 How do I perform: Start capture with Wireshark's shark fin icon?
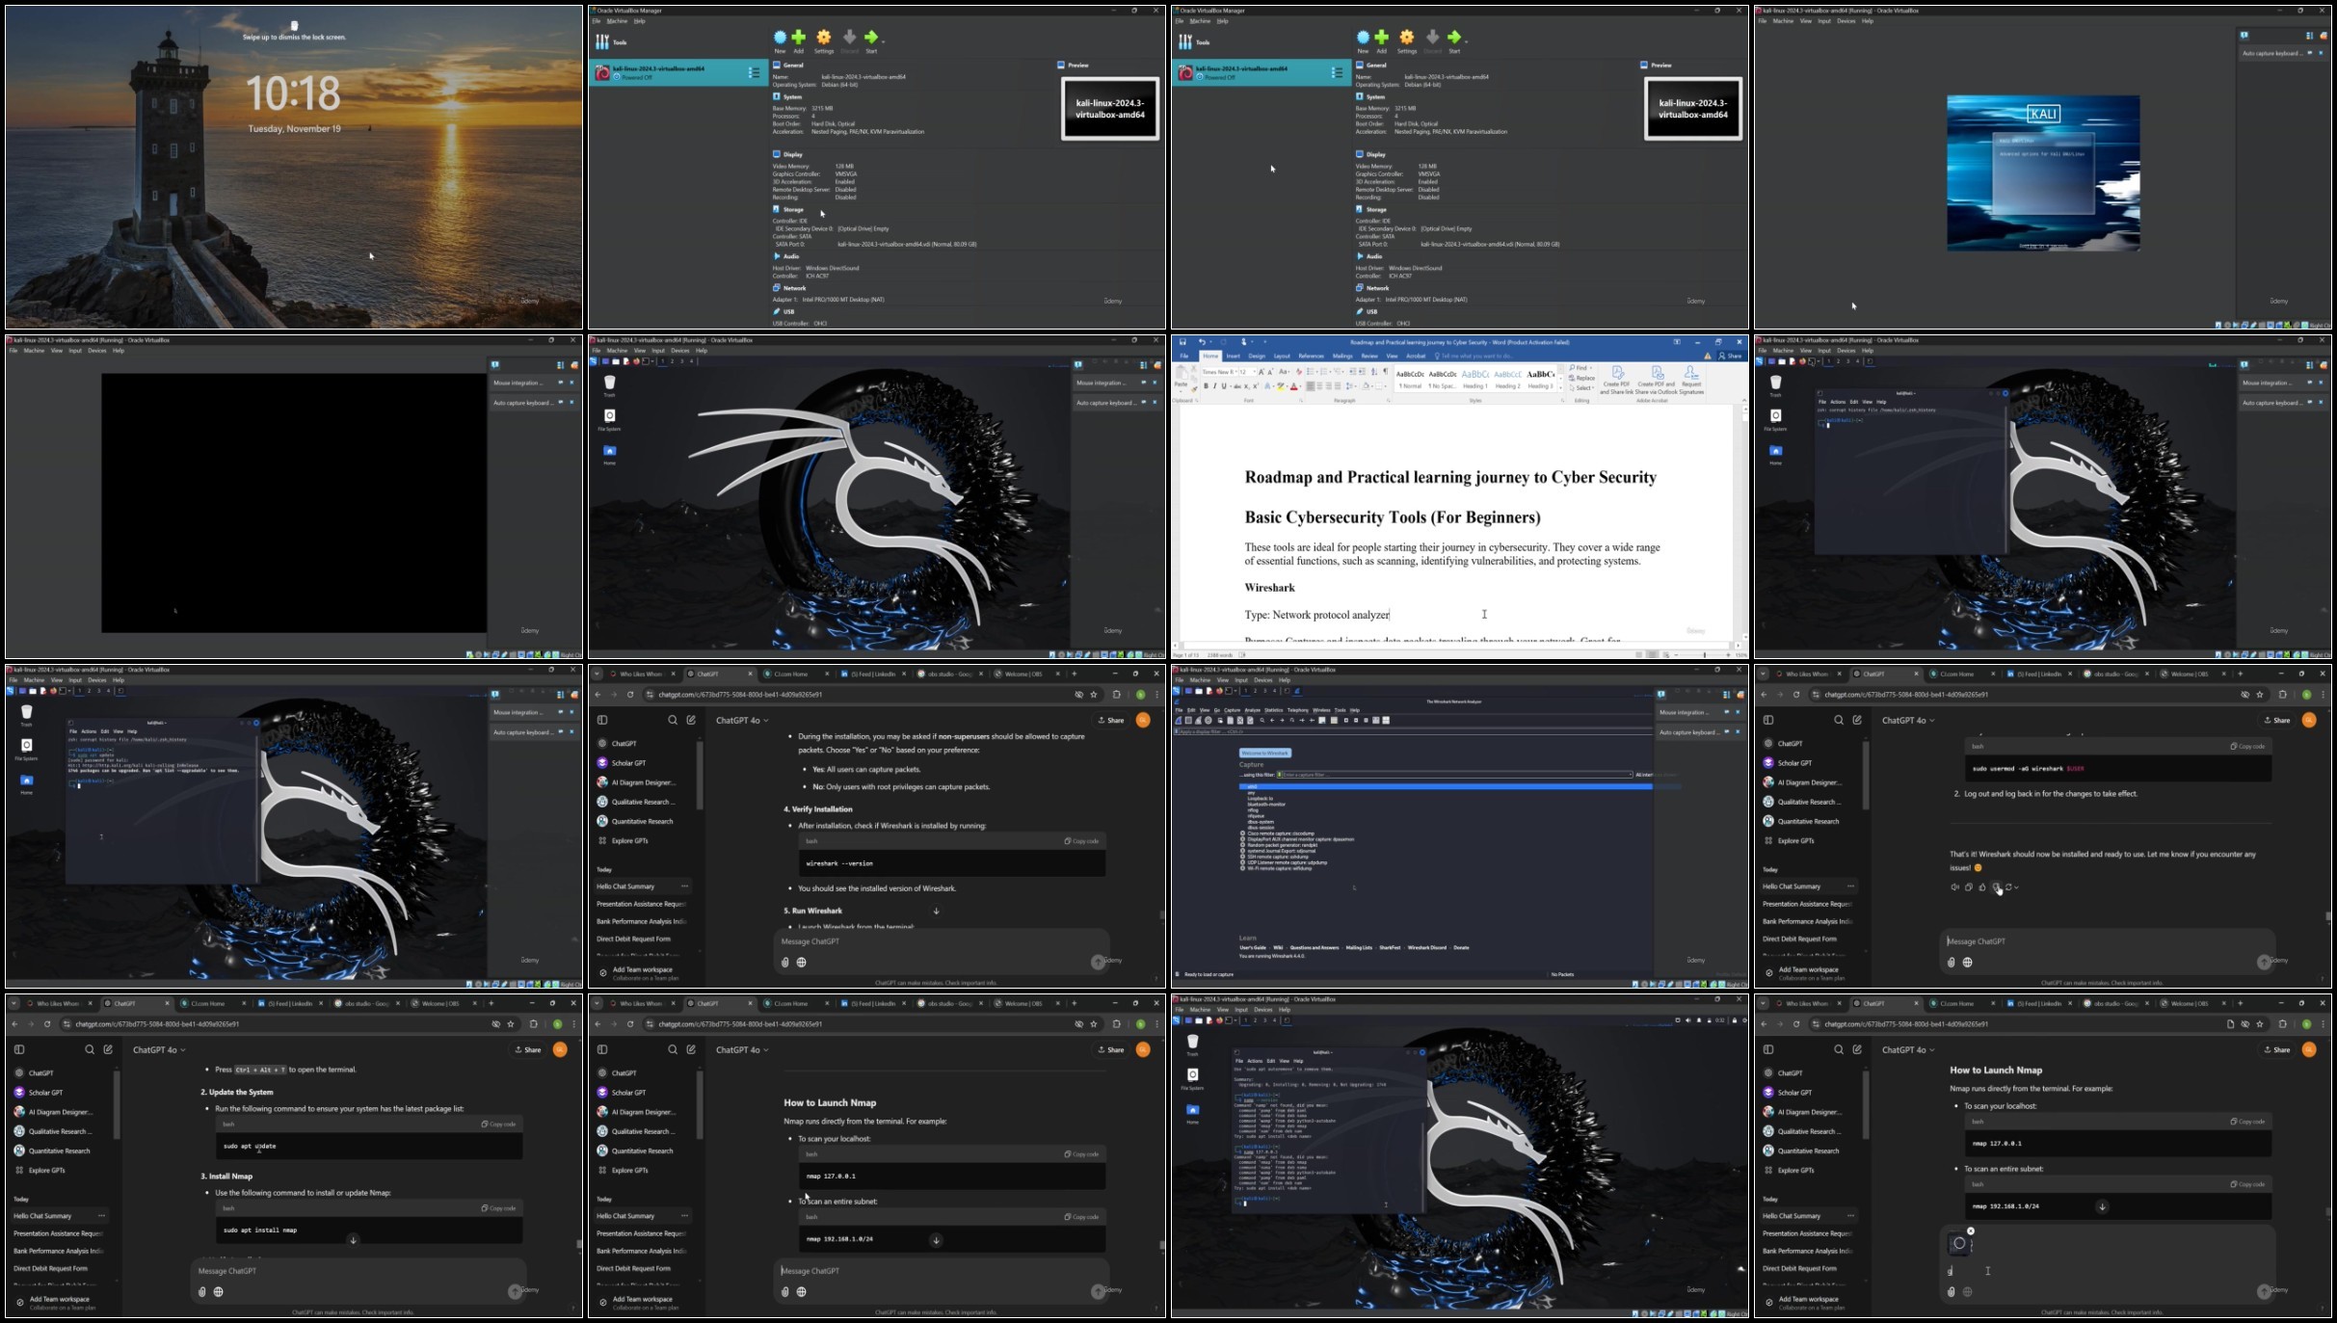click(x=1178, y=720)
